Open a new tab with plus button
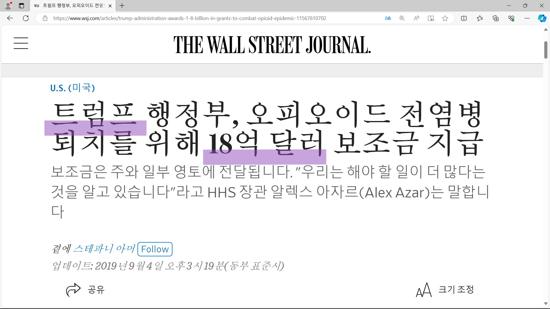The width and height of the screenshot is (550, 309). pos(122,6)
